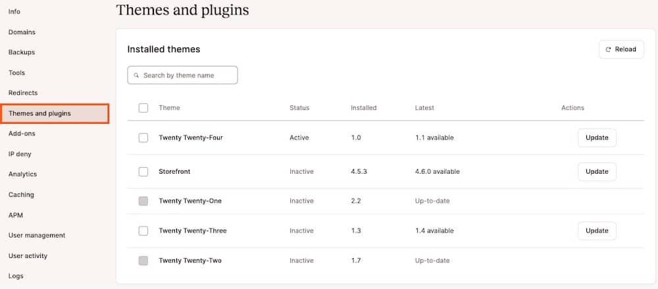Viewport: 658px width, 289px height.
Task: Update the Storefront theme
Action: click(596, 172)
